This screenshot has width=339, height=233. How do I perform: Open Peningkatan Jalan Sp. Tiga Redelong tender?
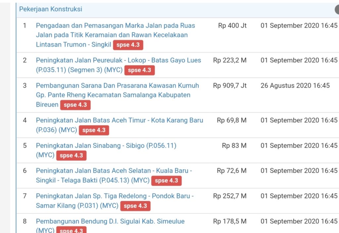[115, 196]
